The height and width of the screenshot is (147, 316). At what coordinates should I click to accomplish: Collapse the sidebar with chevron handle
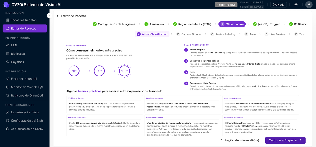49,16
